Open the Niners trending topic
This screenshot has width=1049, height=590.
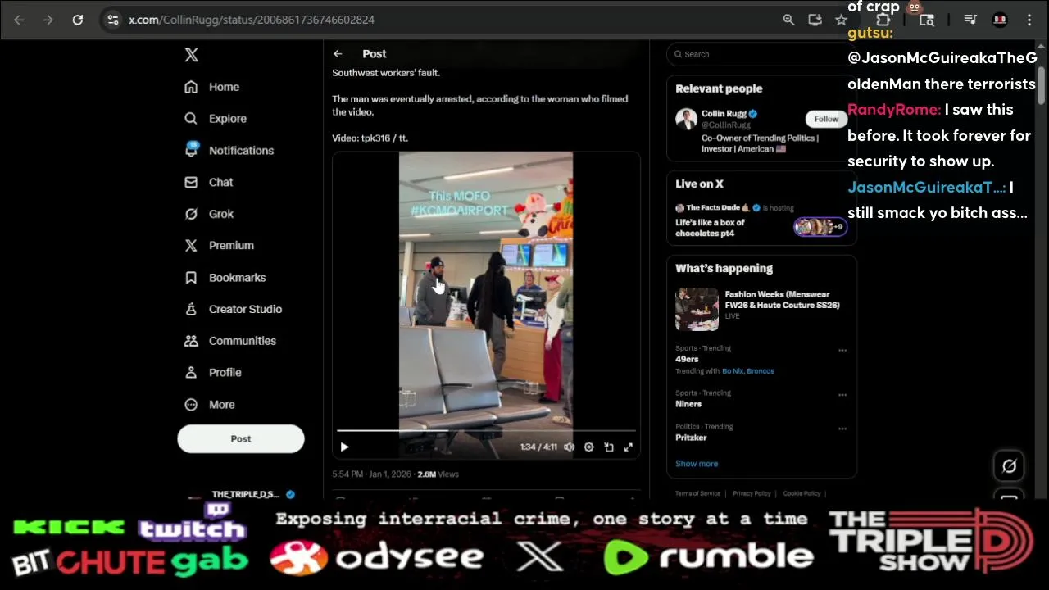click(688, 404)
